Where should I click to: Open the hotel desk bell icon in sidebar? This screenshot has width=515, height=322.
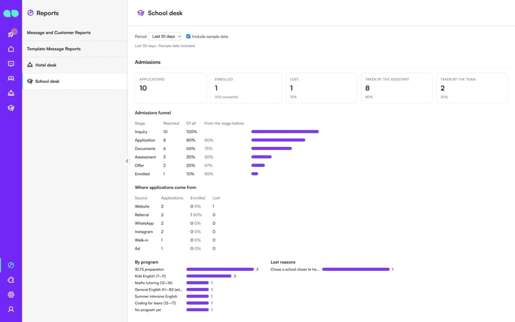pos(11,93)
